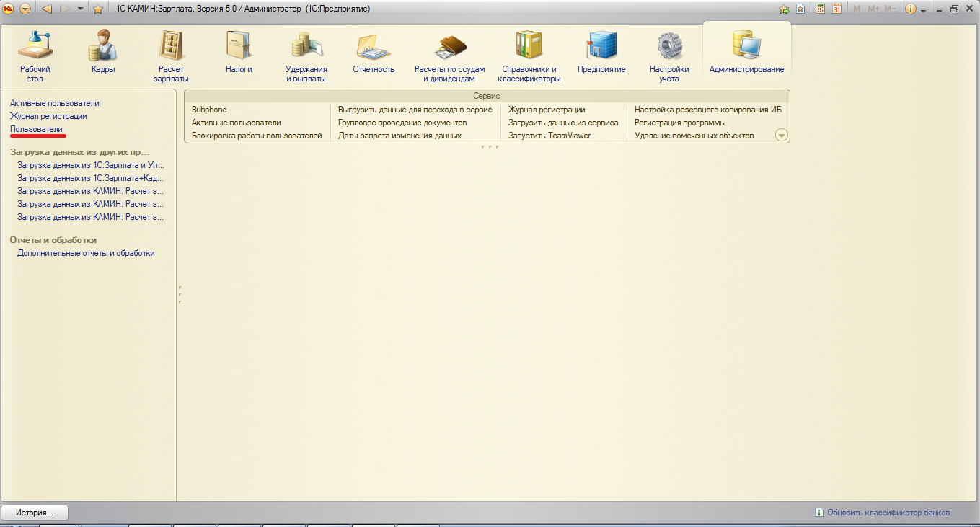Open Регистрация программы

[x=680, y=123]
